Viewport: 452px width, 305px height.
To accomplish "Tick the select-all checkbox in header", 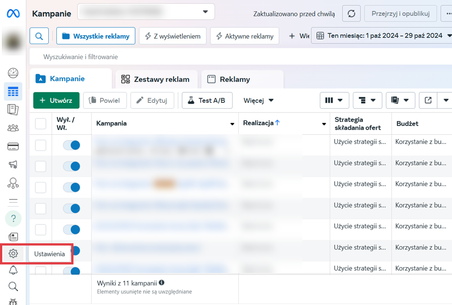I will [x=41, y=123].
